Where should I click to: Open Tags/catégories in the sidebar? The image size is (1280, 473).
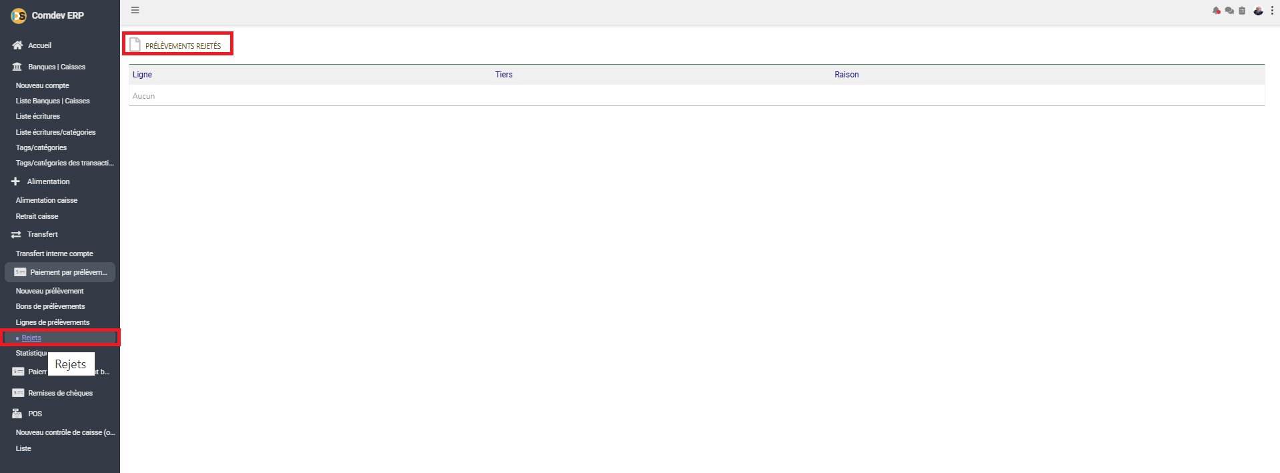click(41, 147)
